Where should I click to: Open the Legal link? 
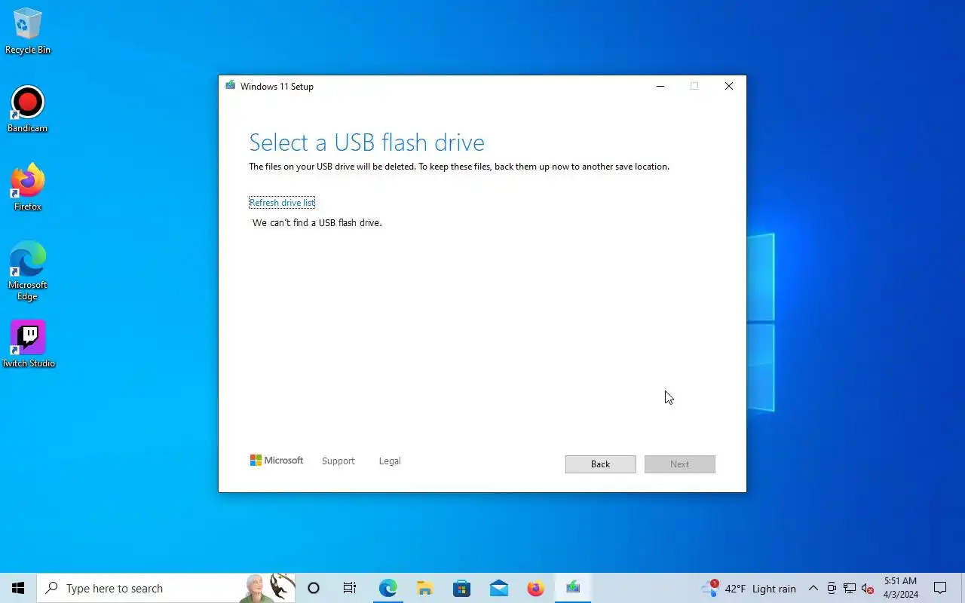click(x=390, y=461)
